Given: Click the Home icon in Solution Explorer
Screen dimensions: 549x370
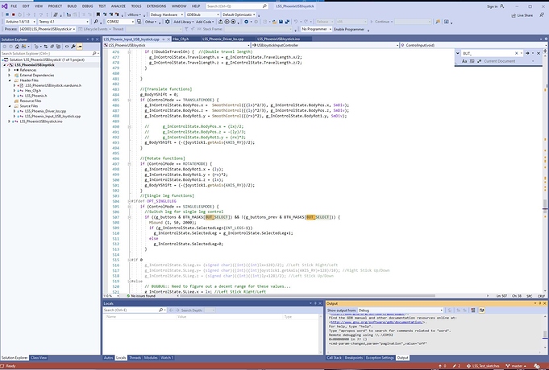Looking at the screenshot, I should (17, 47).
